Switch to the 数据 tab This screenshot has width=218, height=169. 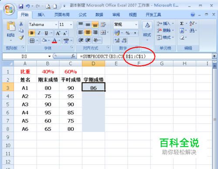[99, 15]
